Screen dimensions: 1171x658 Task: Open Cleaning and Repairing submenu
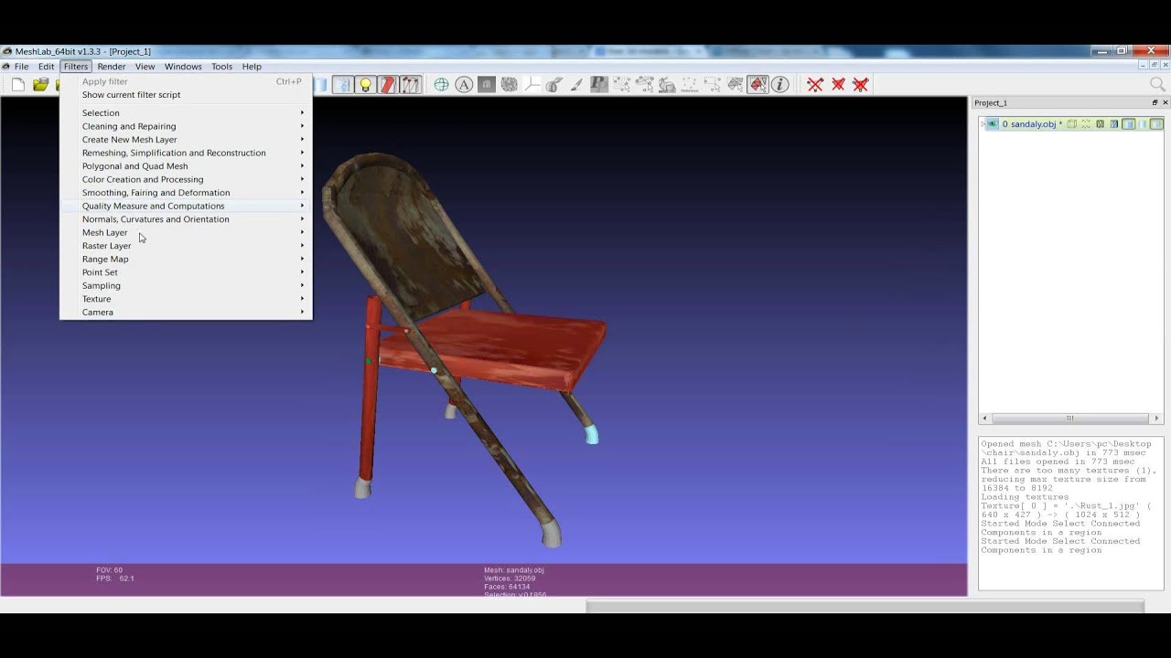186,126
